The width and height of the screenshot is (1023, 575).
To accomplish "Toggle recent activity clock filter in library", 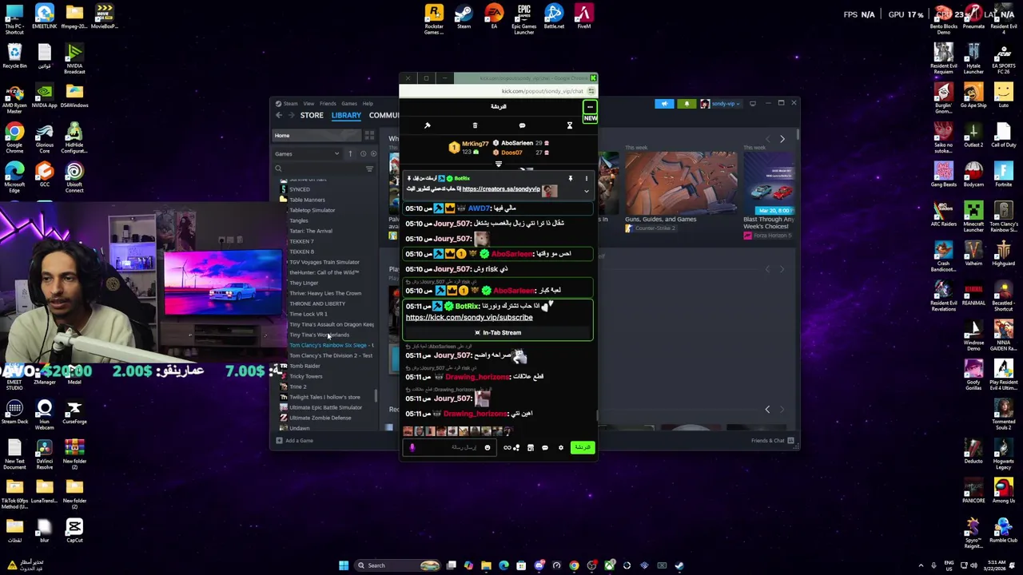I will coord(363,154).
